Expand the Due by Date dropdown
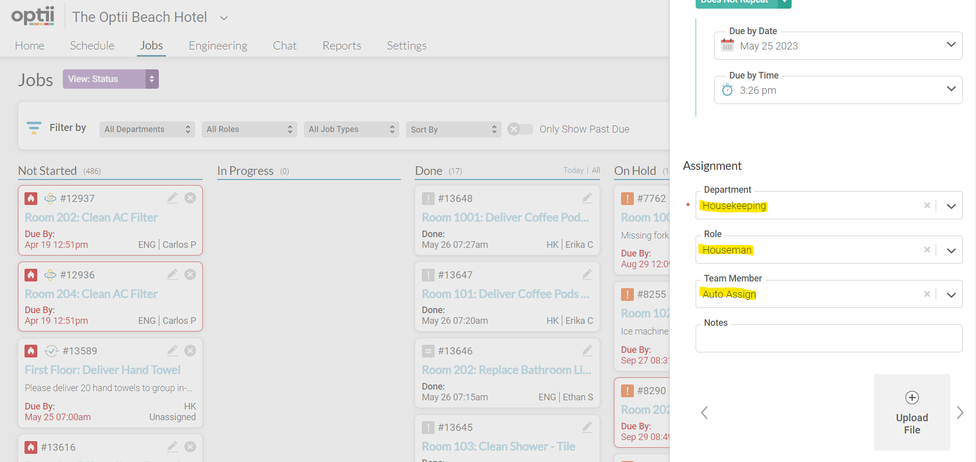Screen dimensions: 976x462 tap(951, 45)
